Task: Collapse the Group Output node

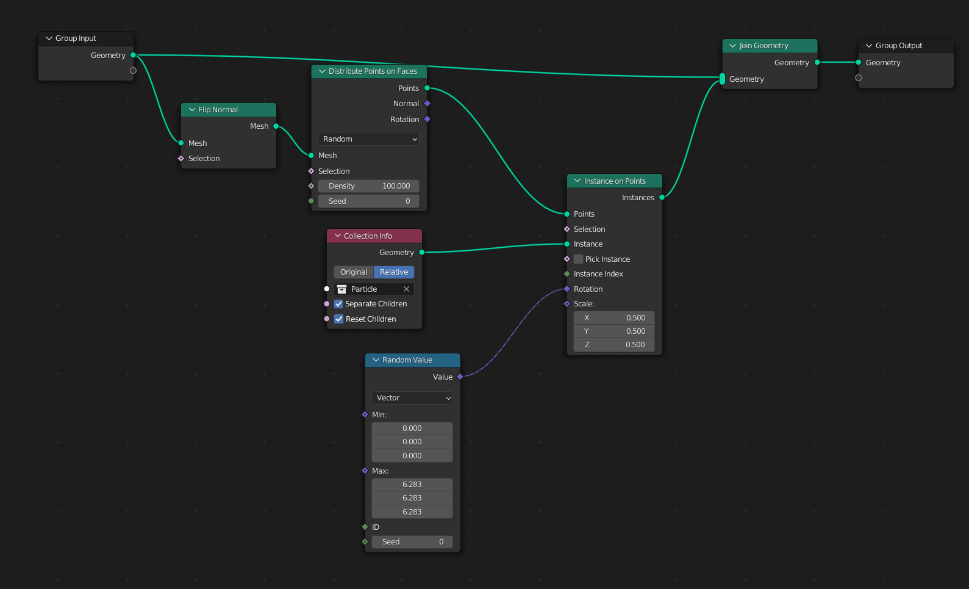Action: click(869, 46)
